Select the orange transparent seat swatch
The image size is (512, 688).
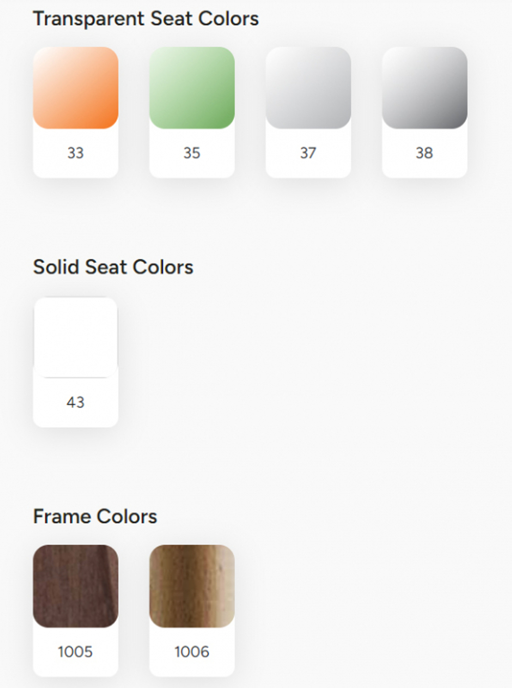point(76,88)
